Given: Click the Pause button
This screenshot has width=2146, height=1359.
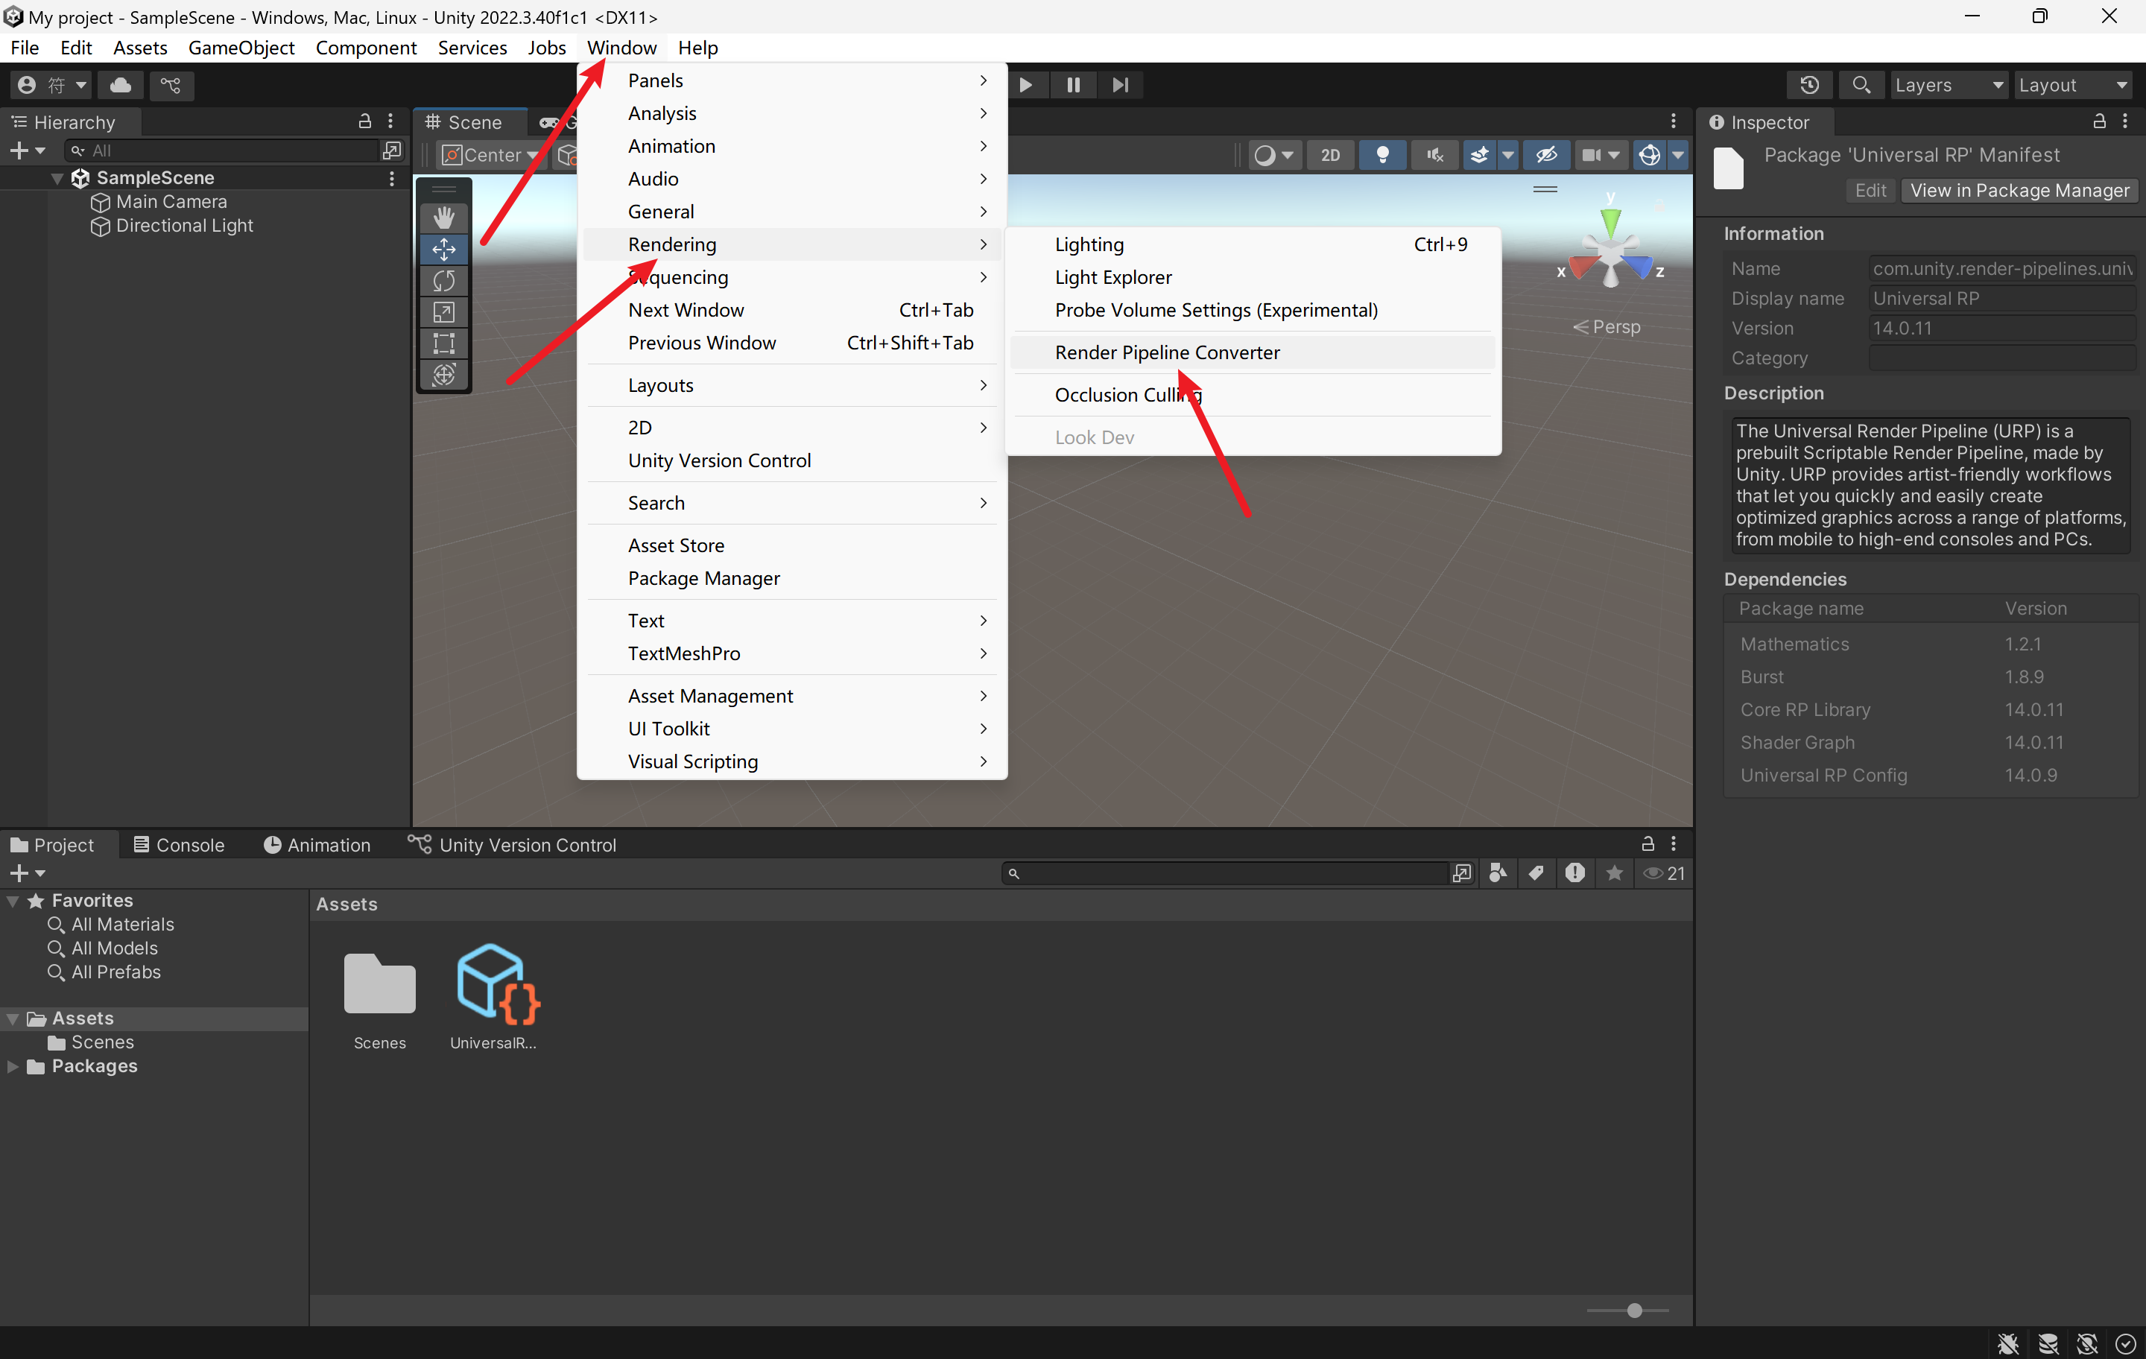Looking at the screenshot, I should click(x=1073, y=85).
